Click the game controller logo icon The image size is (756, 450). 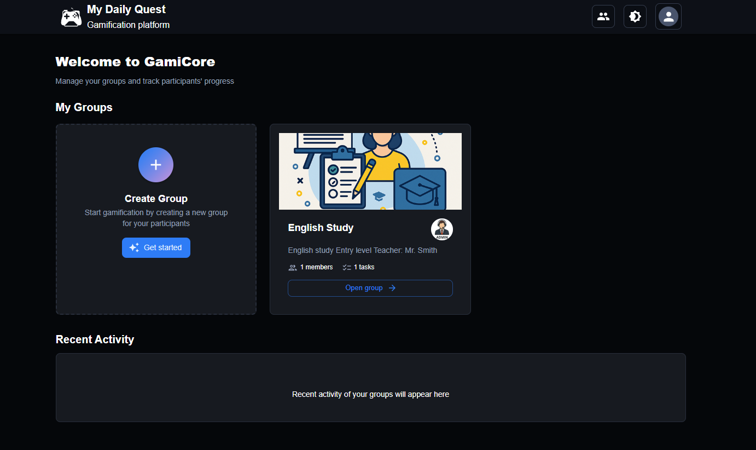[x=71, y=17]
